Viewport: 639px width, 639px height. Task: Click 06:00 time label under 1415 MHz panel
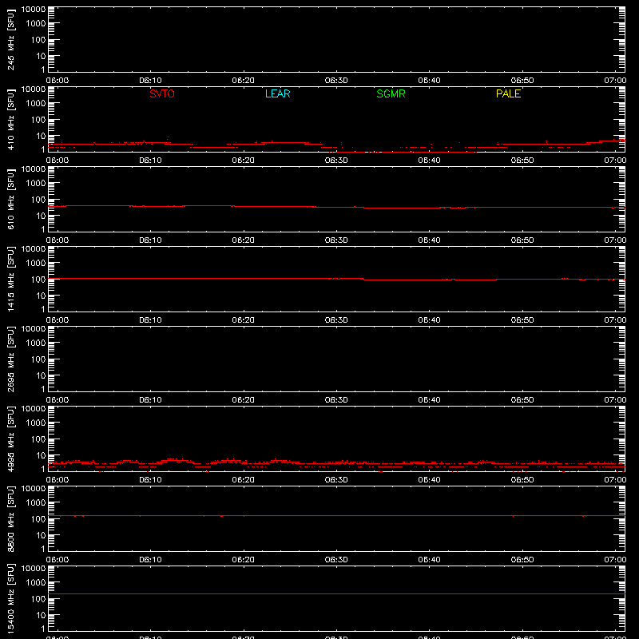(58, 320)
